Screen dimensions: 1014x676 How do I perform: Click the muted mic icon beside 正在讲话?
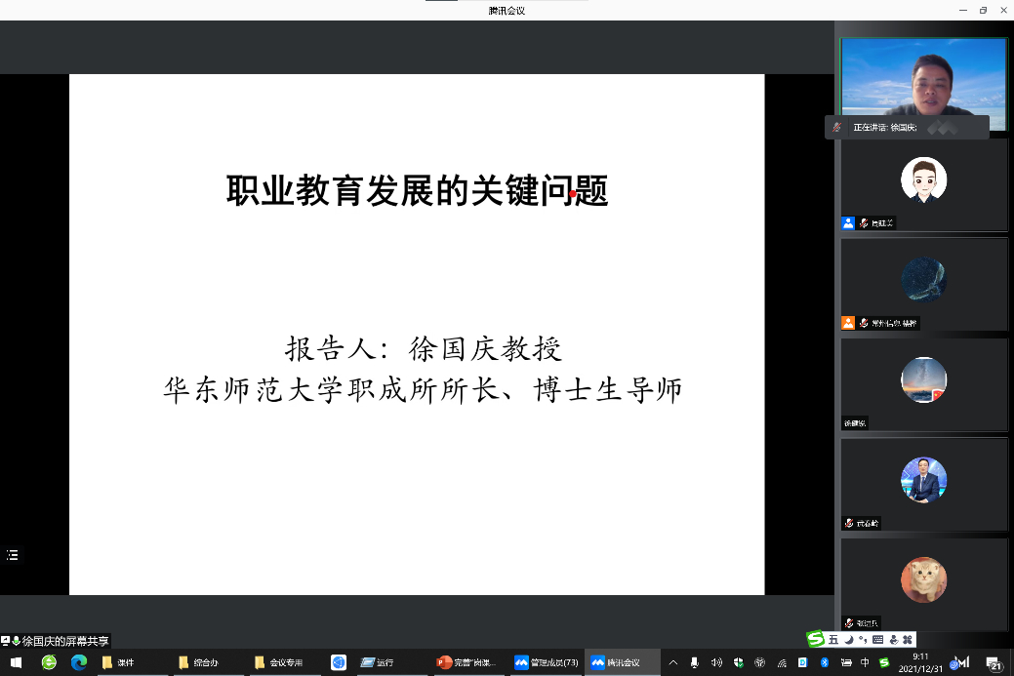(x=836, y=128)
